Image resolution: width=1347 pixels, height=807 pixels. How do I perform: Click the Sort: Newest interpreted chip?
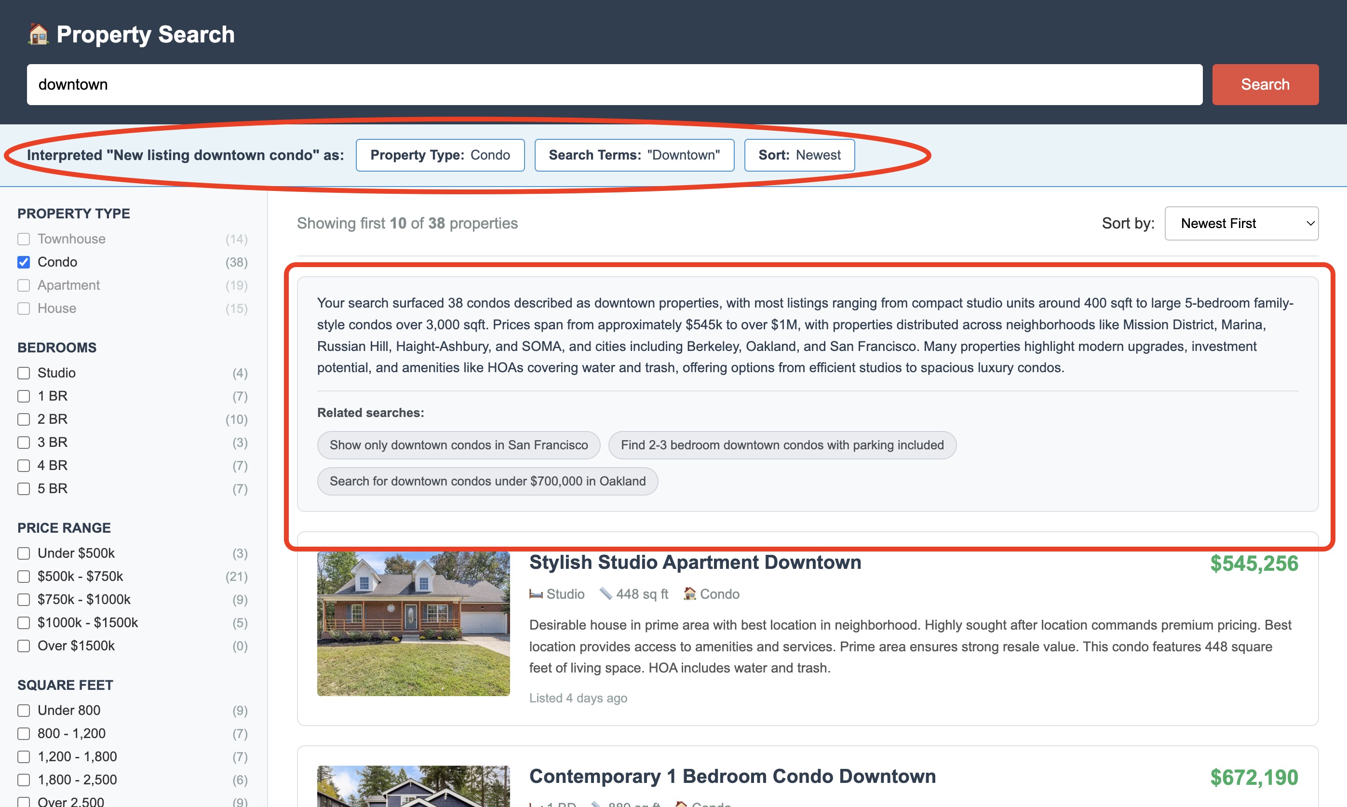click(x=799, y=156)
